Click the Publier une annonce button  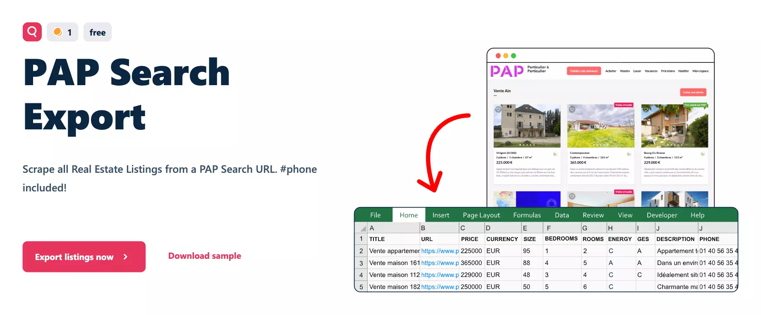[584, 71]
